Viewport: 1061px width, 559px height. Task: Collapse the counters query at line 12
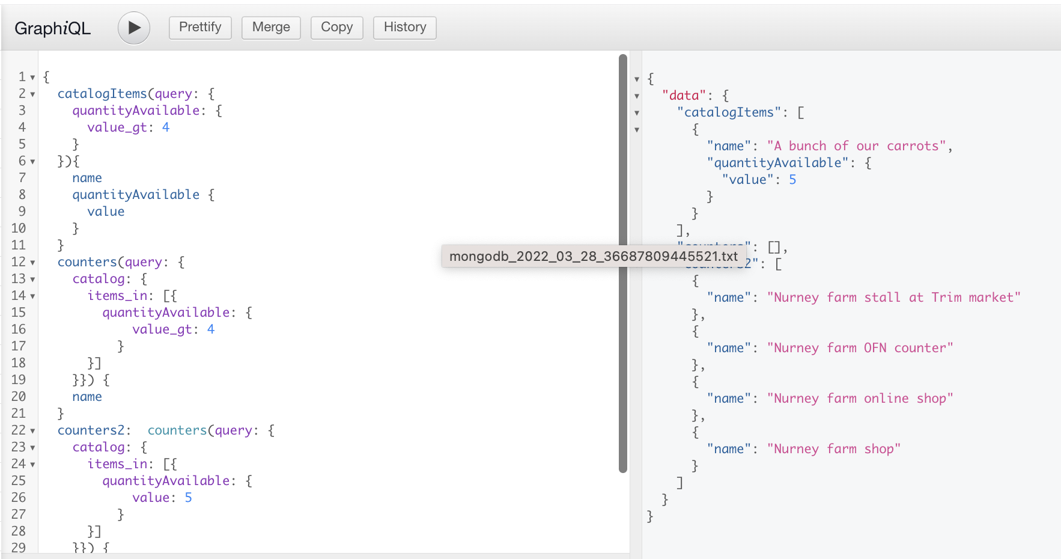coord(32,263)
